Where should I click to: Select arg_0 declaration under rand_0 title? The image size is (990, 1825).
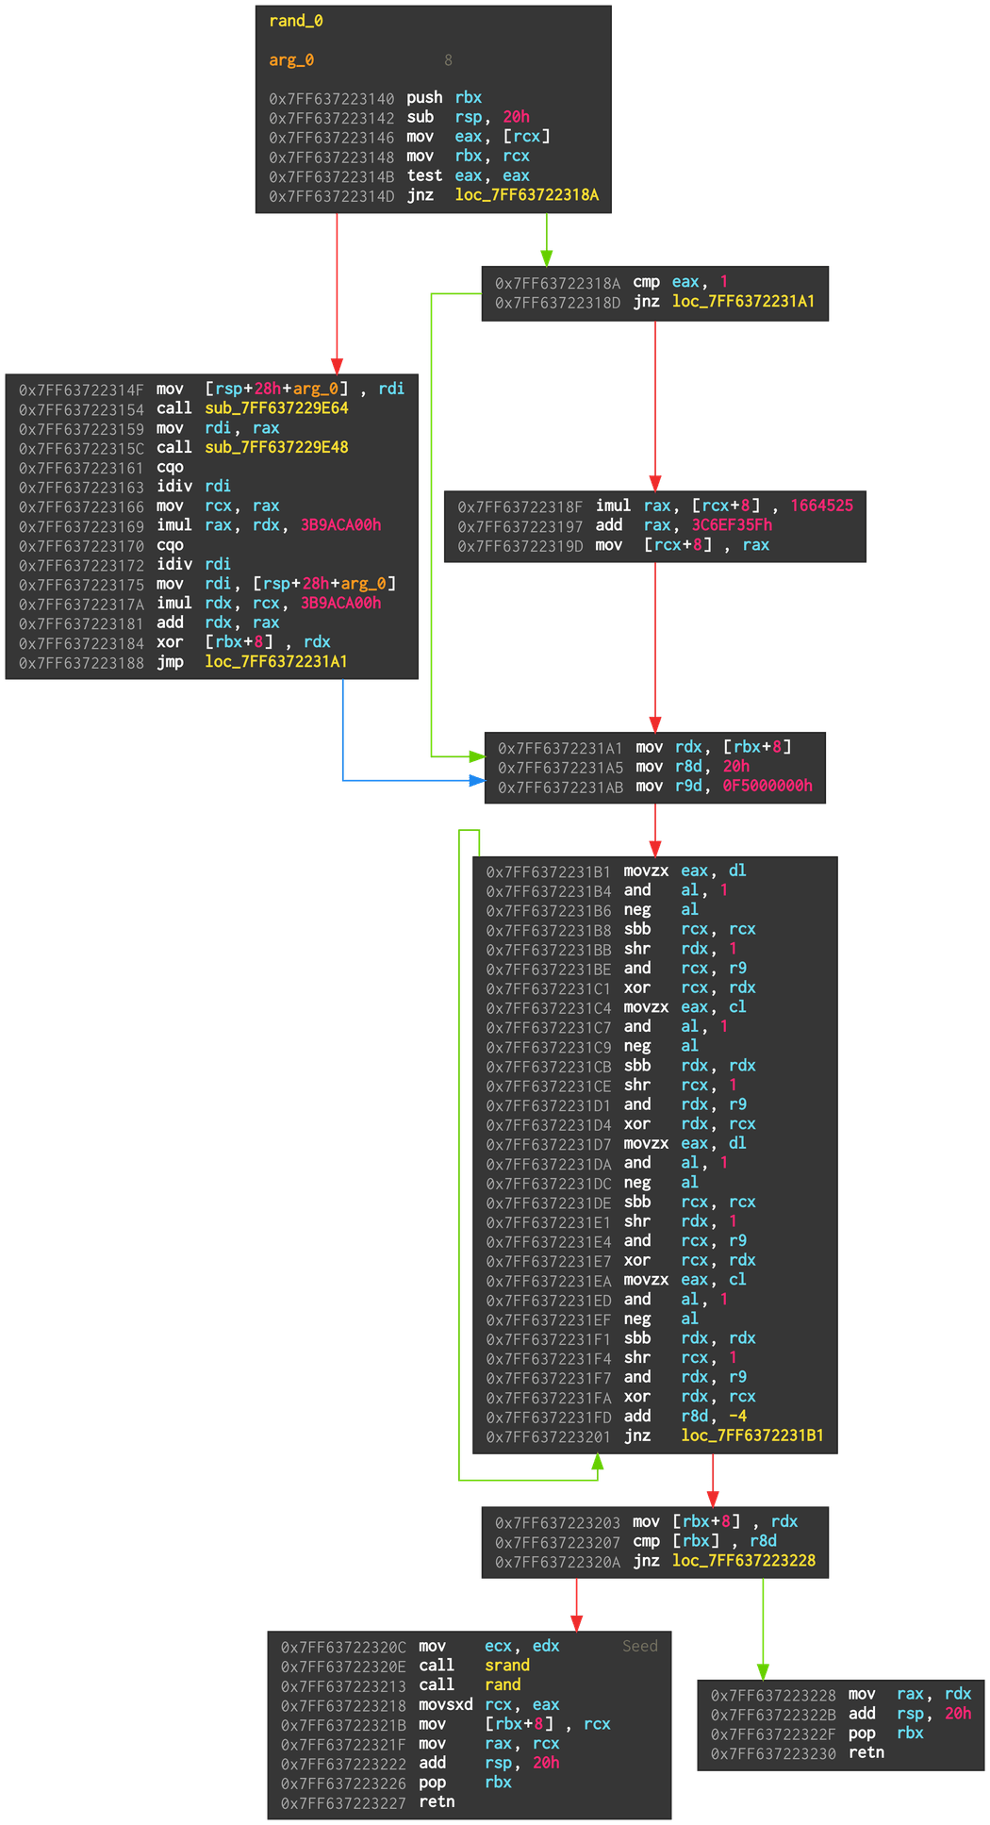[291, 59]
